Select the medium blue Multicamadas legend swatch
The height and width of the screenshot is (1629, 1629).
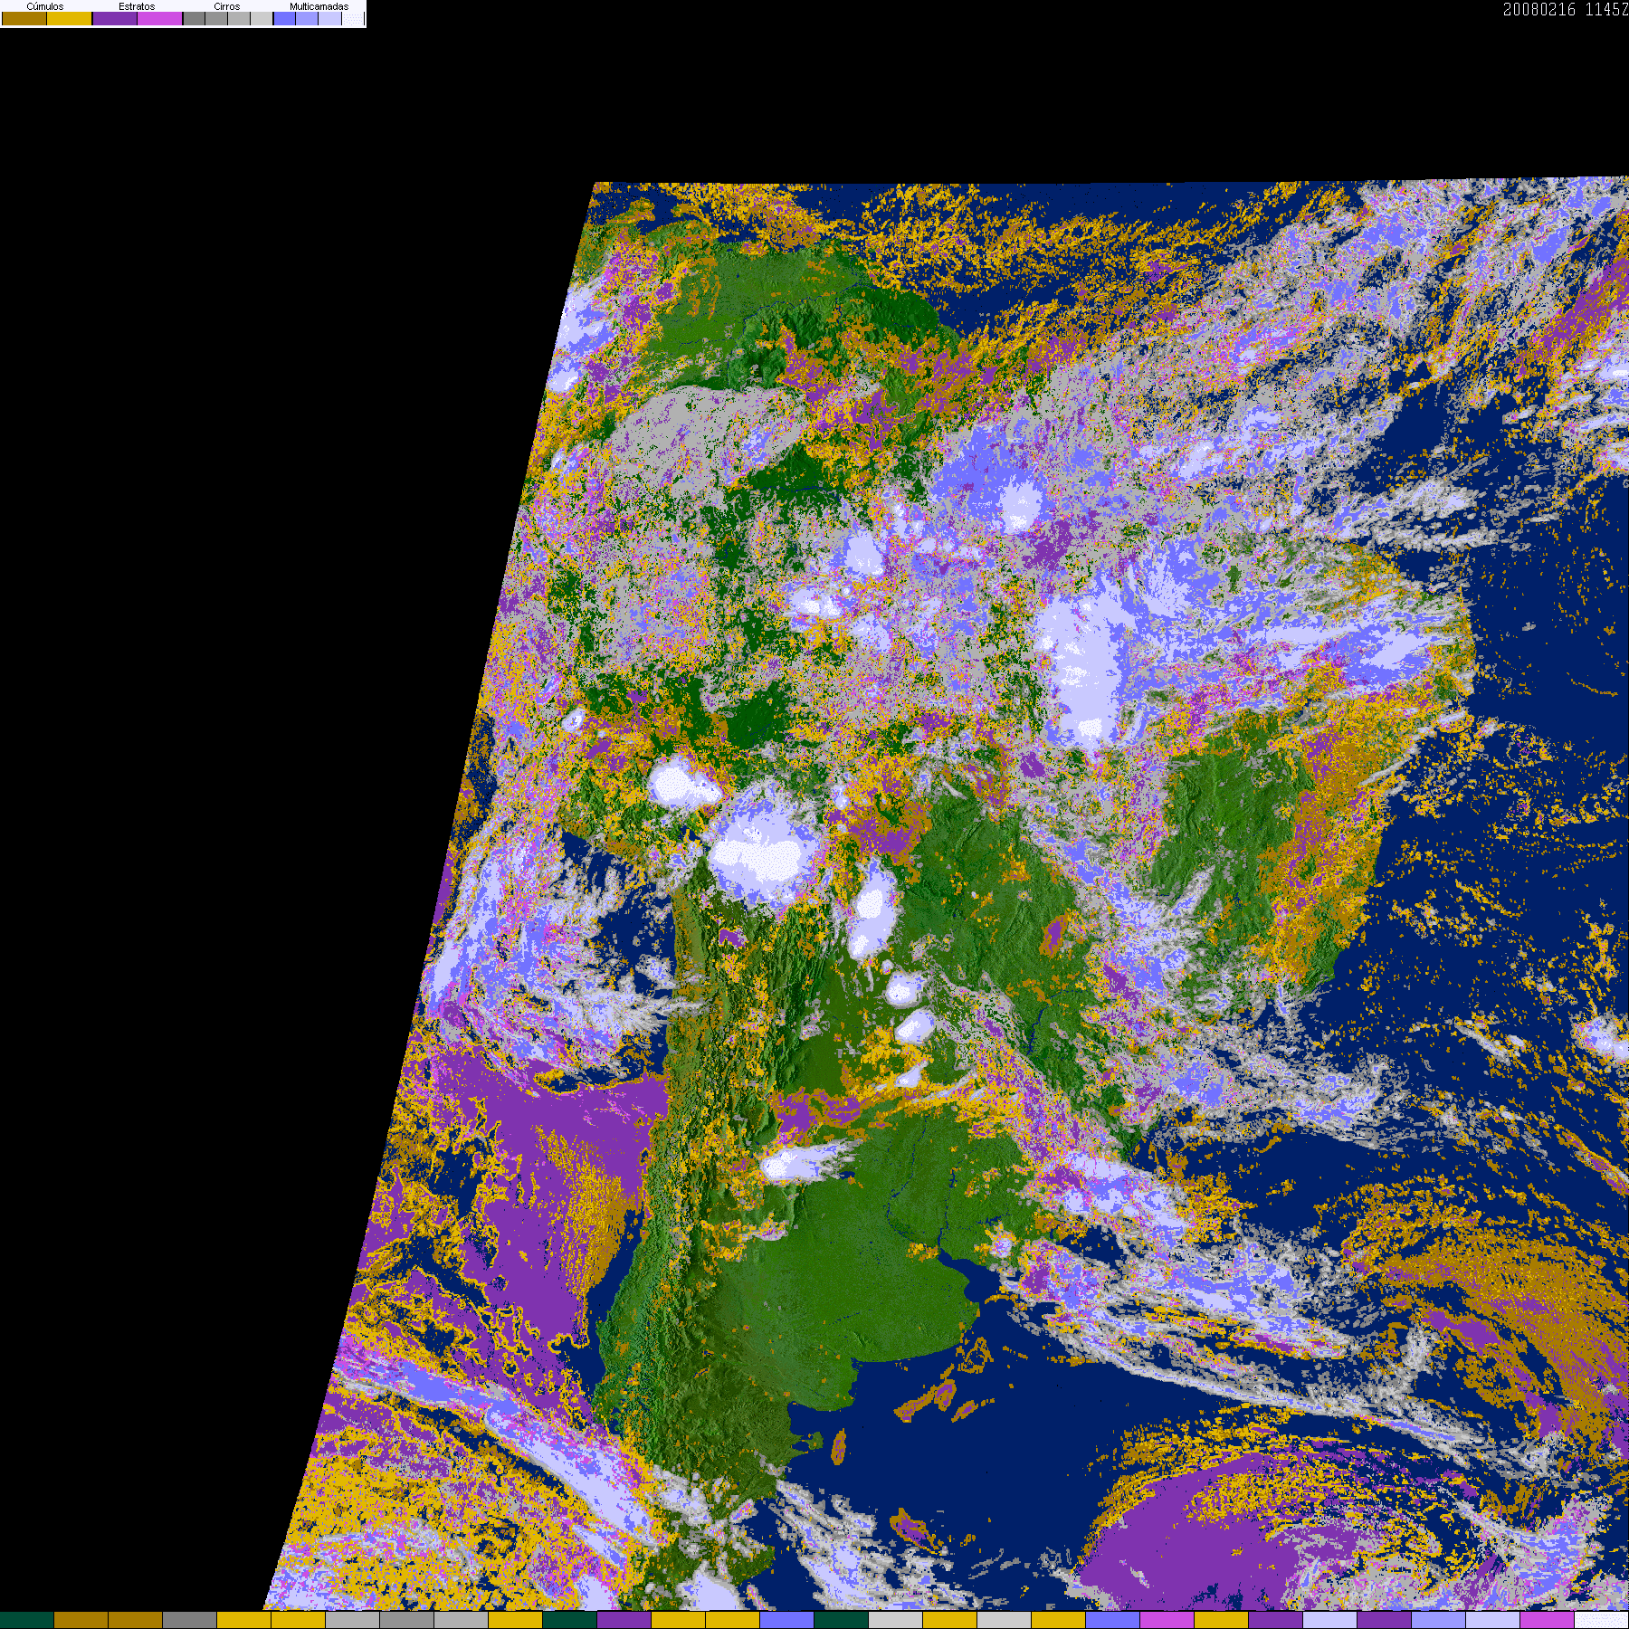pyautogui.click(x=307, y=18)
